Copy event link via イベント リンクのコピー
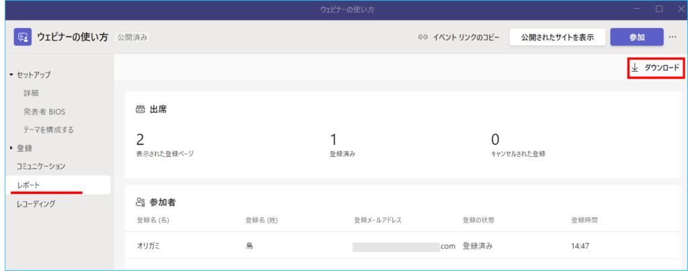 click(x=466, y=37)
